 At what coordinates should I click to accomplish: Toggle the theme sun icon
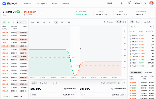tap(145, 3)
